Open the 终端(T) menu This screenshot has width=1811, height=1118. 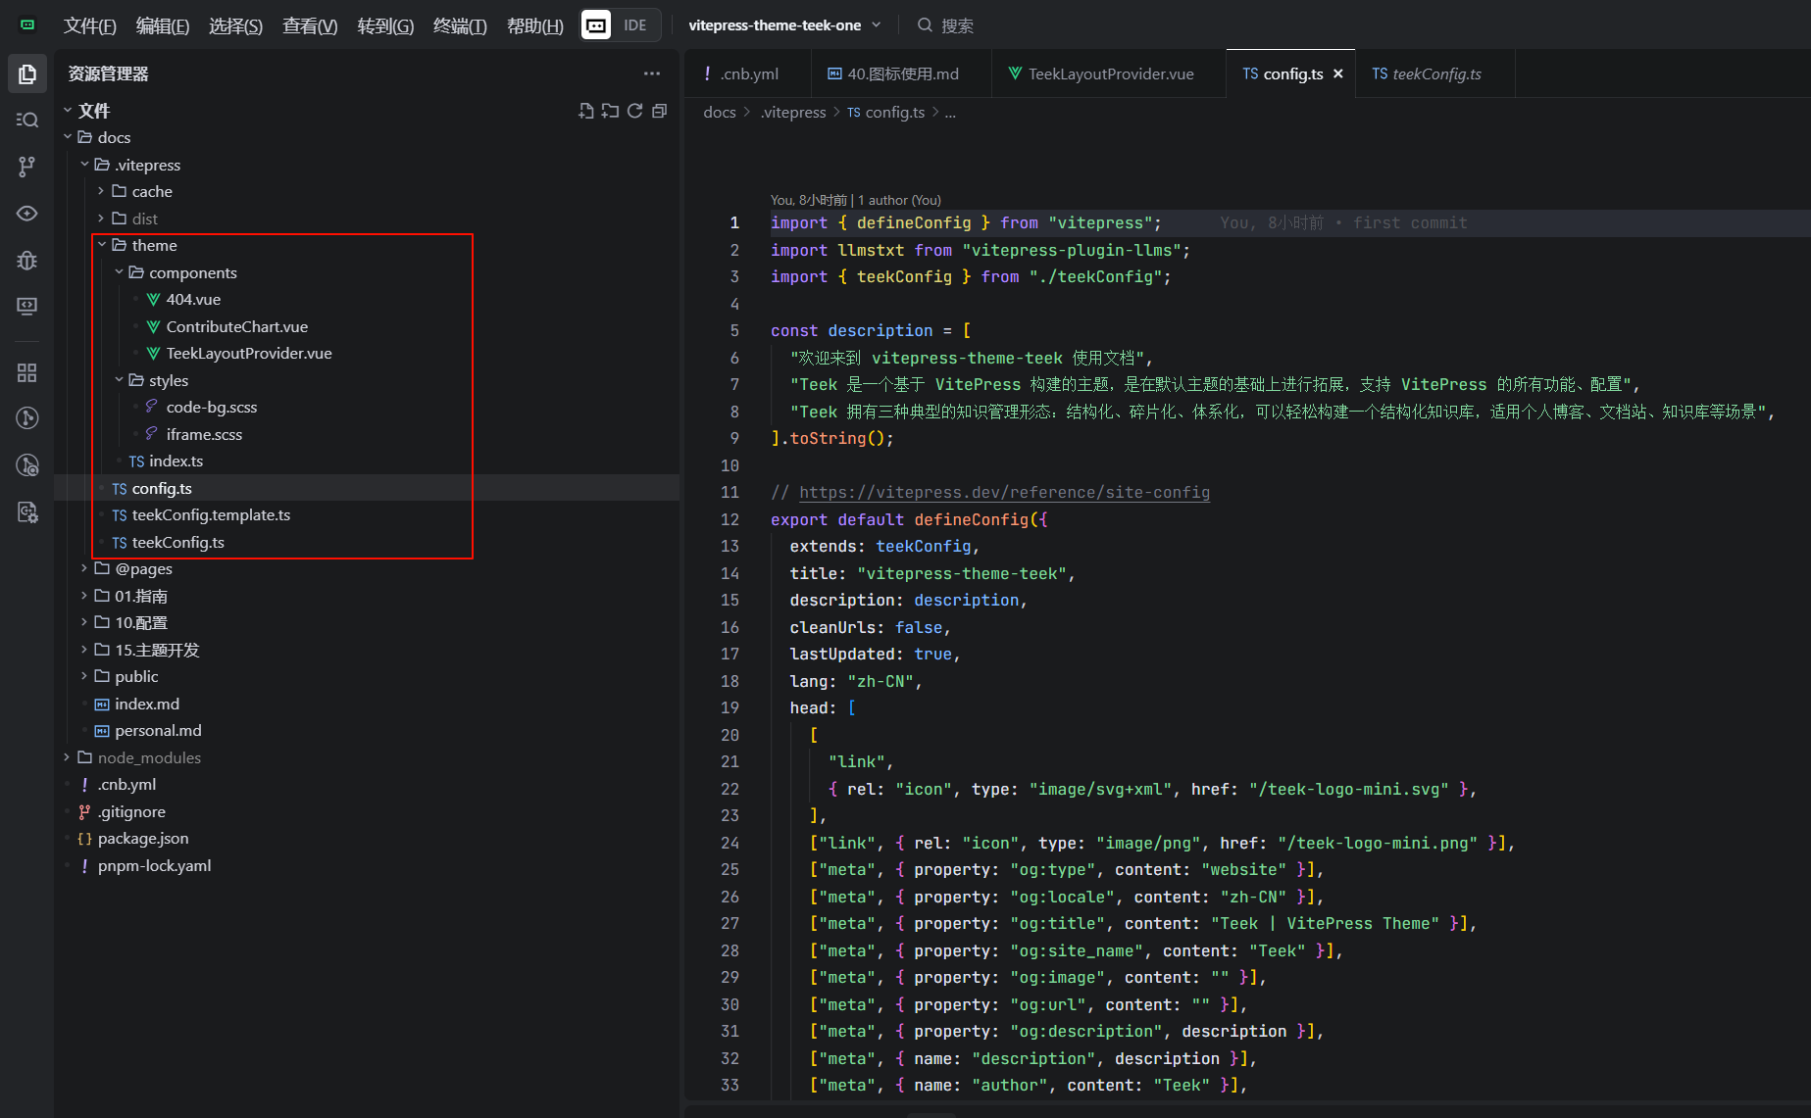pyautogui.click(x=460, y=25)
